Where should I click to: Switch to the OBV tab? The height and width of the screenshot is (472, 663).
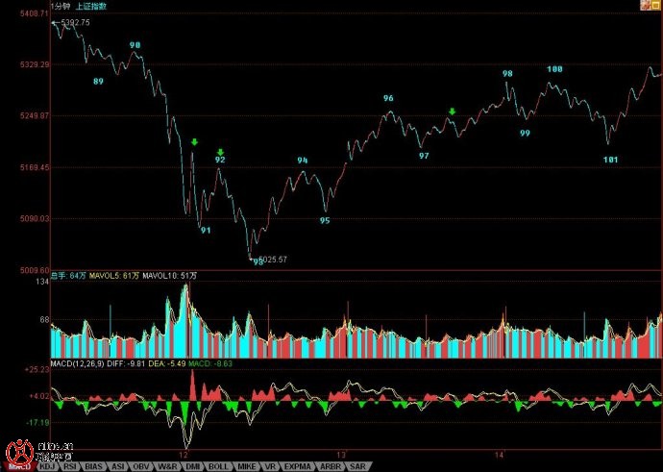coord(142,466)
